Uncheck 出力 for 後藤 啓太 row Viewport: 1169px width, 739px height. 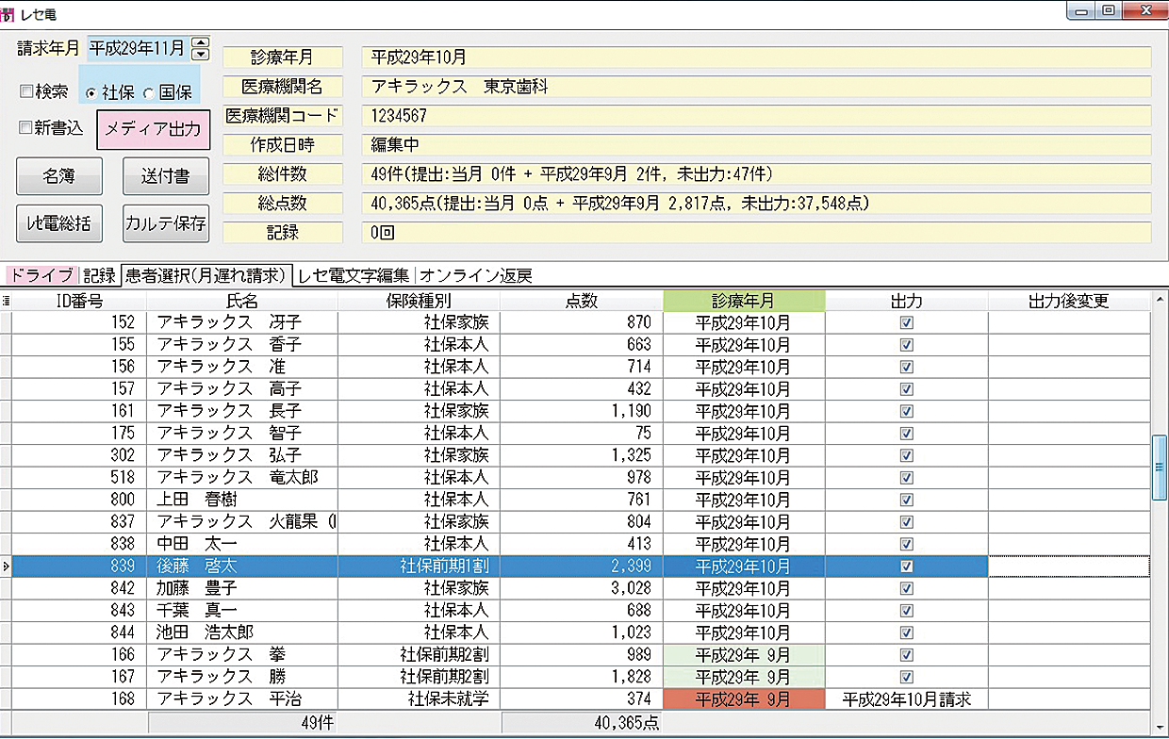click(x=907, y=567)
